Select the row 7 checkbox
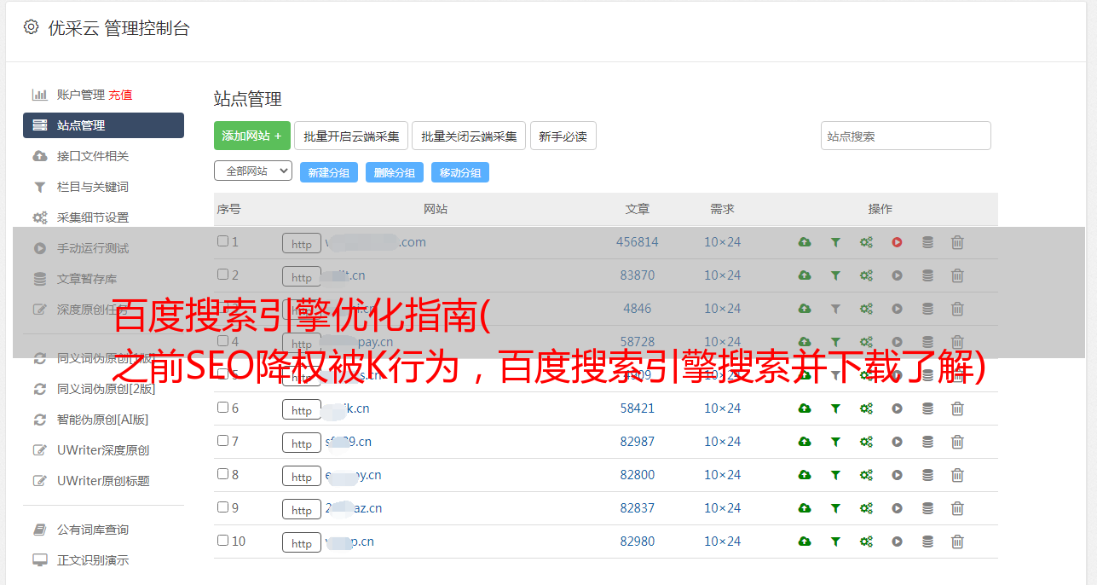 click(x=222, y=441)
